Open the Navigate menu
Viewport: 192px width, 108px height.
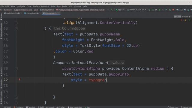21,6
